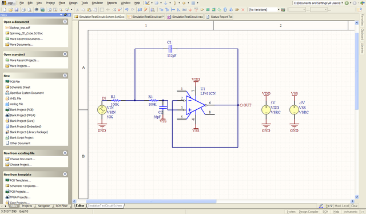Collapse the New from existing file section
The width and height of the screenshot is (366, 214).
point(65,153)
